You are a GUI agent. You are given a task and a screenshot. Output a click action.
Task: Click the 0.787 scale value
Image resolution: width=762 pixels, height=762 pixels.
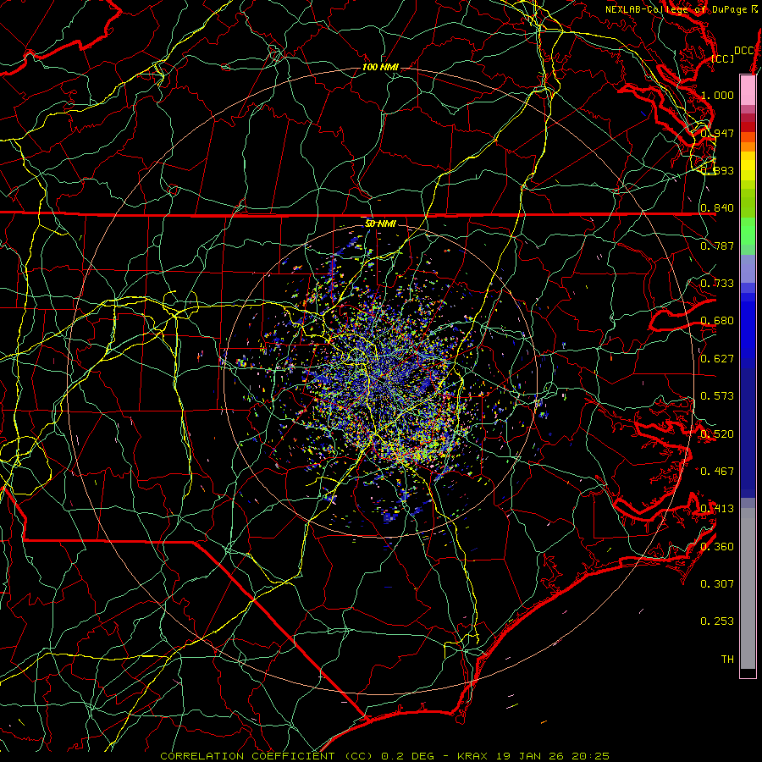tap(717, 246)
